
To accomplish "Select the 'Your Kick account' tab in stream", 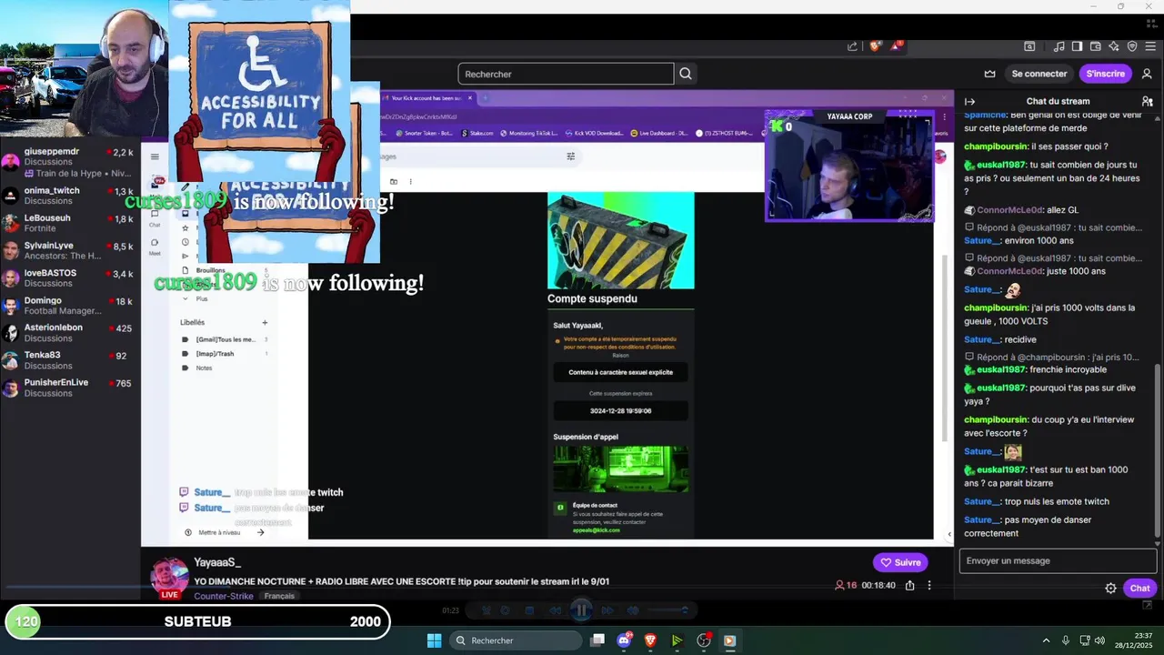I will (x=427, y=97).
